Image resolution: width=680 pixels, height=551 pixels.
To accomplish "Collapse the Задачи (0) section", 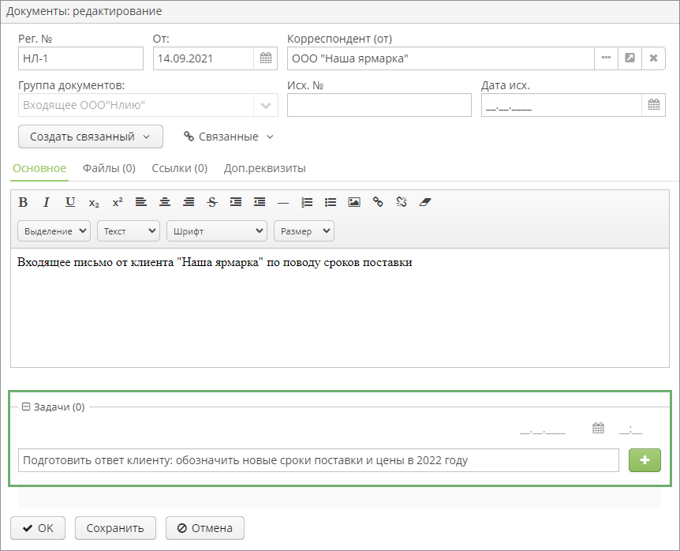I will pyautogui.click(x=26, y=407).
